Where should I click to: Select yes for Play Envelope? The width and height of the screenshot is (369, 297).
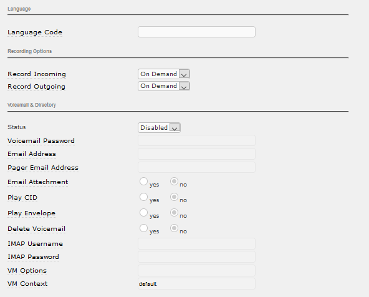click(x=143, y=212)
